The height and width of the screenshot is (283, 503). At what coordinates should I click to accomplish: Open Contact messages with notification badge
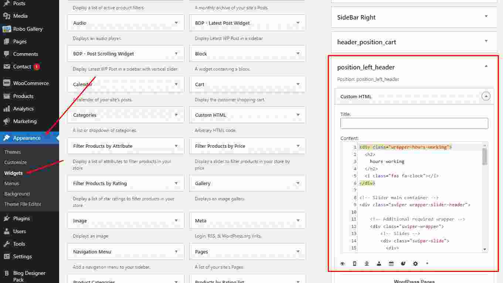[x=22, y=67]
